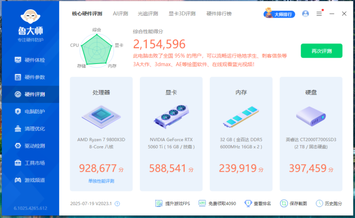Viewport: 355px width, 218px height.
Task: Click 查看排名 trophy link
Action: pos(258,204)
